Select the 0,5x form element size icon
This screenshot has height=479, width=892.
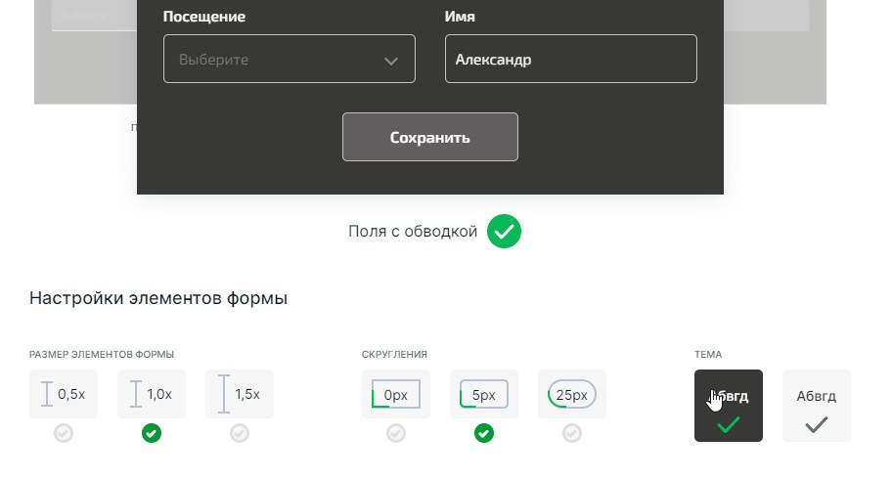pos(64,394)
